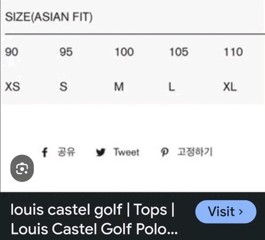The width and height of the screenshot is (265, 240).
Task: Open the 공유 Facebook share link
Action: tap(66, 152)
